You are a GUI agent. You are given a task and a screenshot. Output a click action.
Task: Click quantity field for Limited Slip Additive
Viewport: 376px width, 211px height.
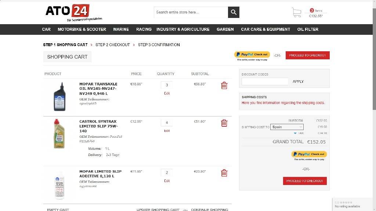point(167,173)
